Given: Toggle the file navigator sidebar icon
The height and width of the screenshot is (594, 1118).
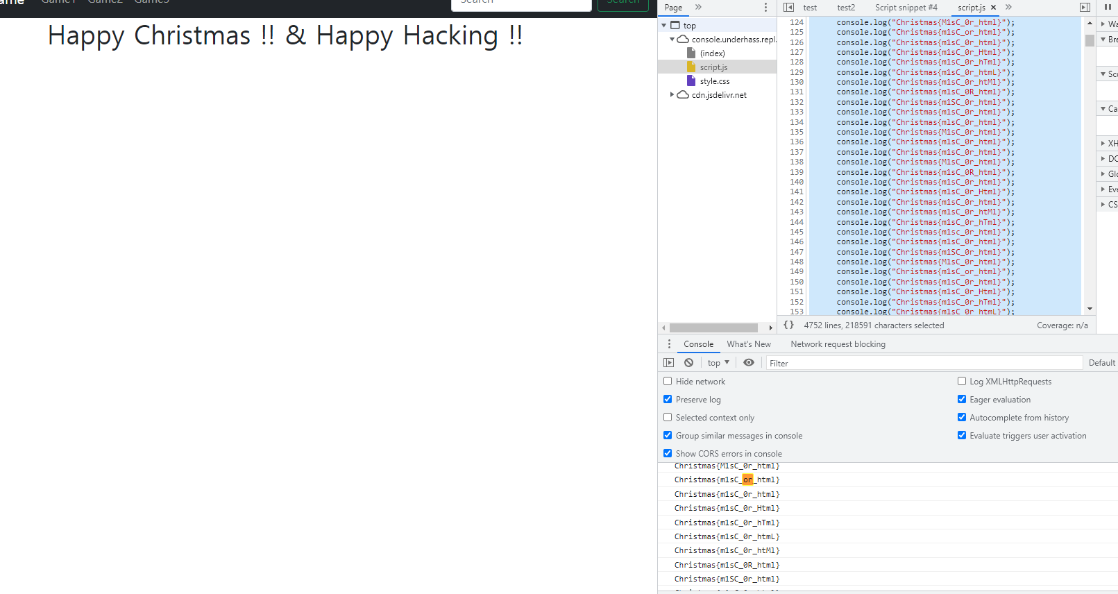Looking at the screenshot, I should 789,8.
